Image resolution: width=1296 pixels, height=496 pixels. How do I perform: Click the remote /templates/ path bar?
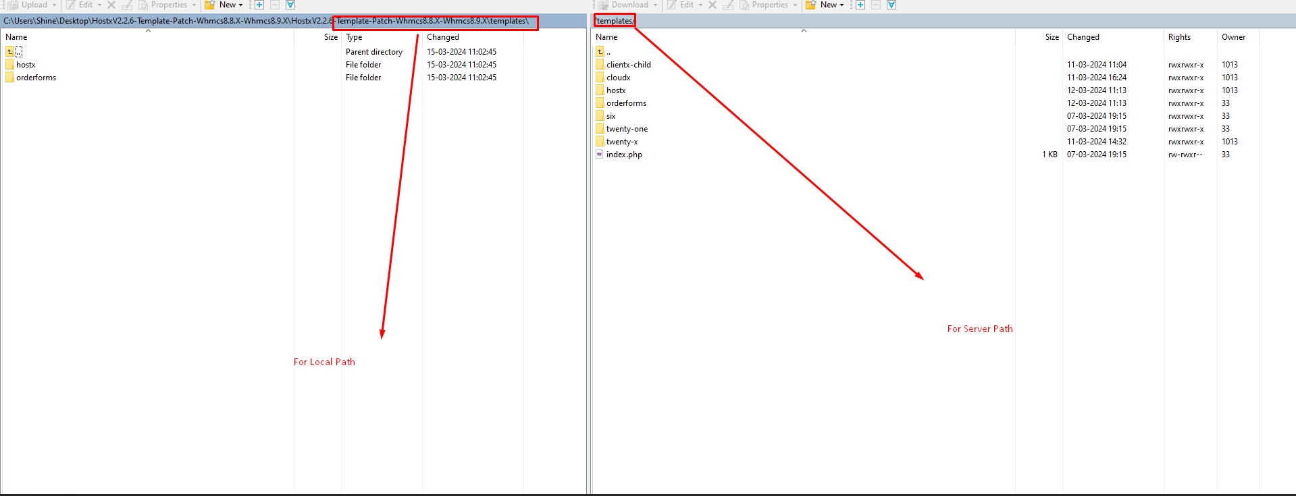[x=615, y=21]
